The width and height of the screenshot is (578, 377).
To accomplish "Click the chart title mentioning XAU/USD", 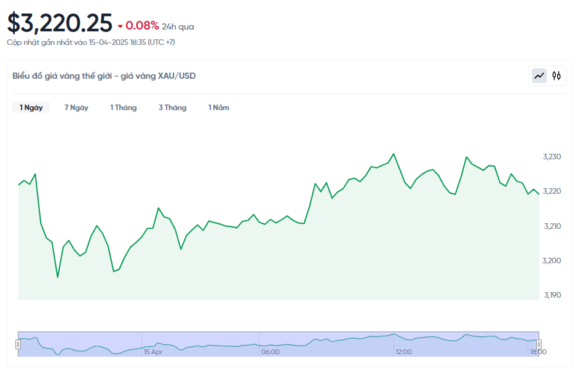I will click(x=104, y=76).
